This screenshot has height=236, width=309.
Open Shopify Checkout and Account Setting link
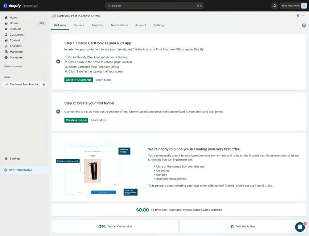click(x=102, y=57)
